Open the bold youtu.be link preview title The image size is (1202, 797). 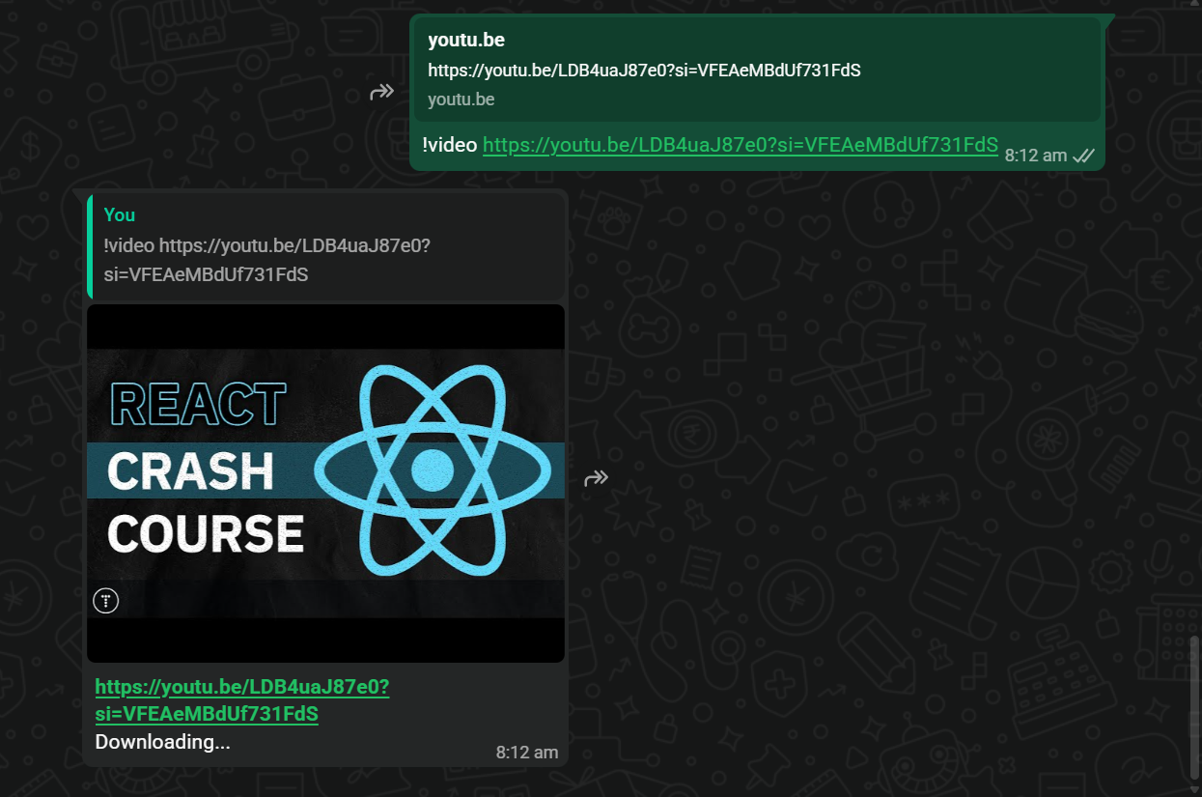tap(466, 41)
